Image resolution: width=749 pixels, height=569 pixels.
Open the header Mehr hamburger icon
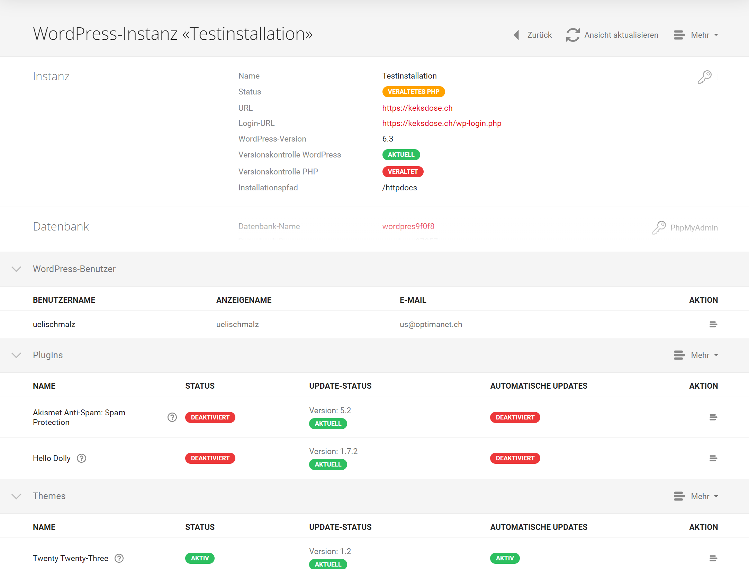click(x=679, y=35)
